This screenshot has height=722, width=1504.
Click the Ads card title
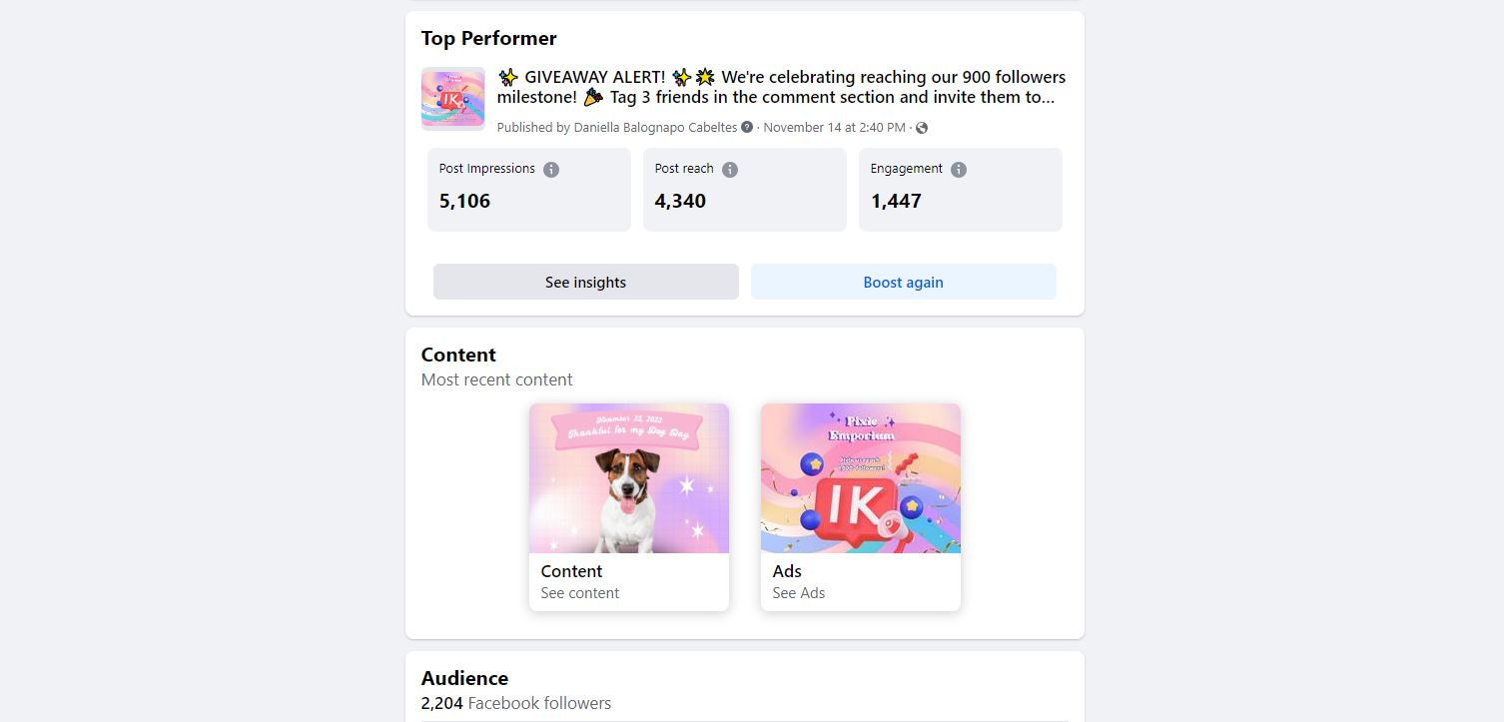pyautogui.click(x=787, y=571)
